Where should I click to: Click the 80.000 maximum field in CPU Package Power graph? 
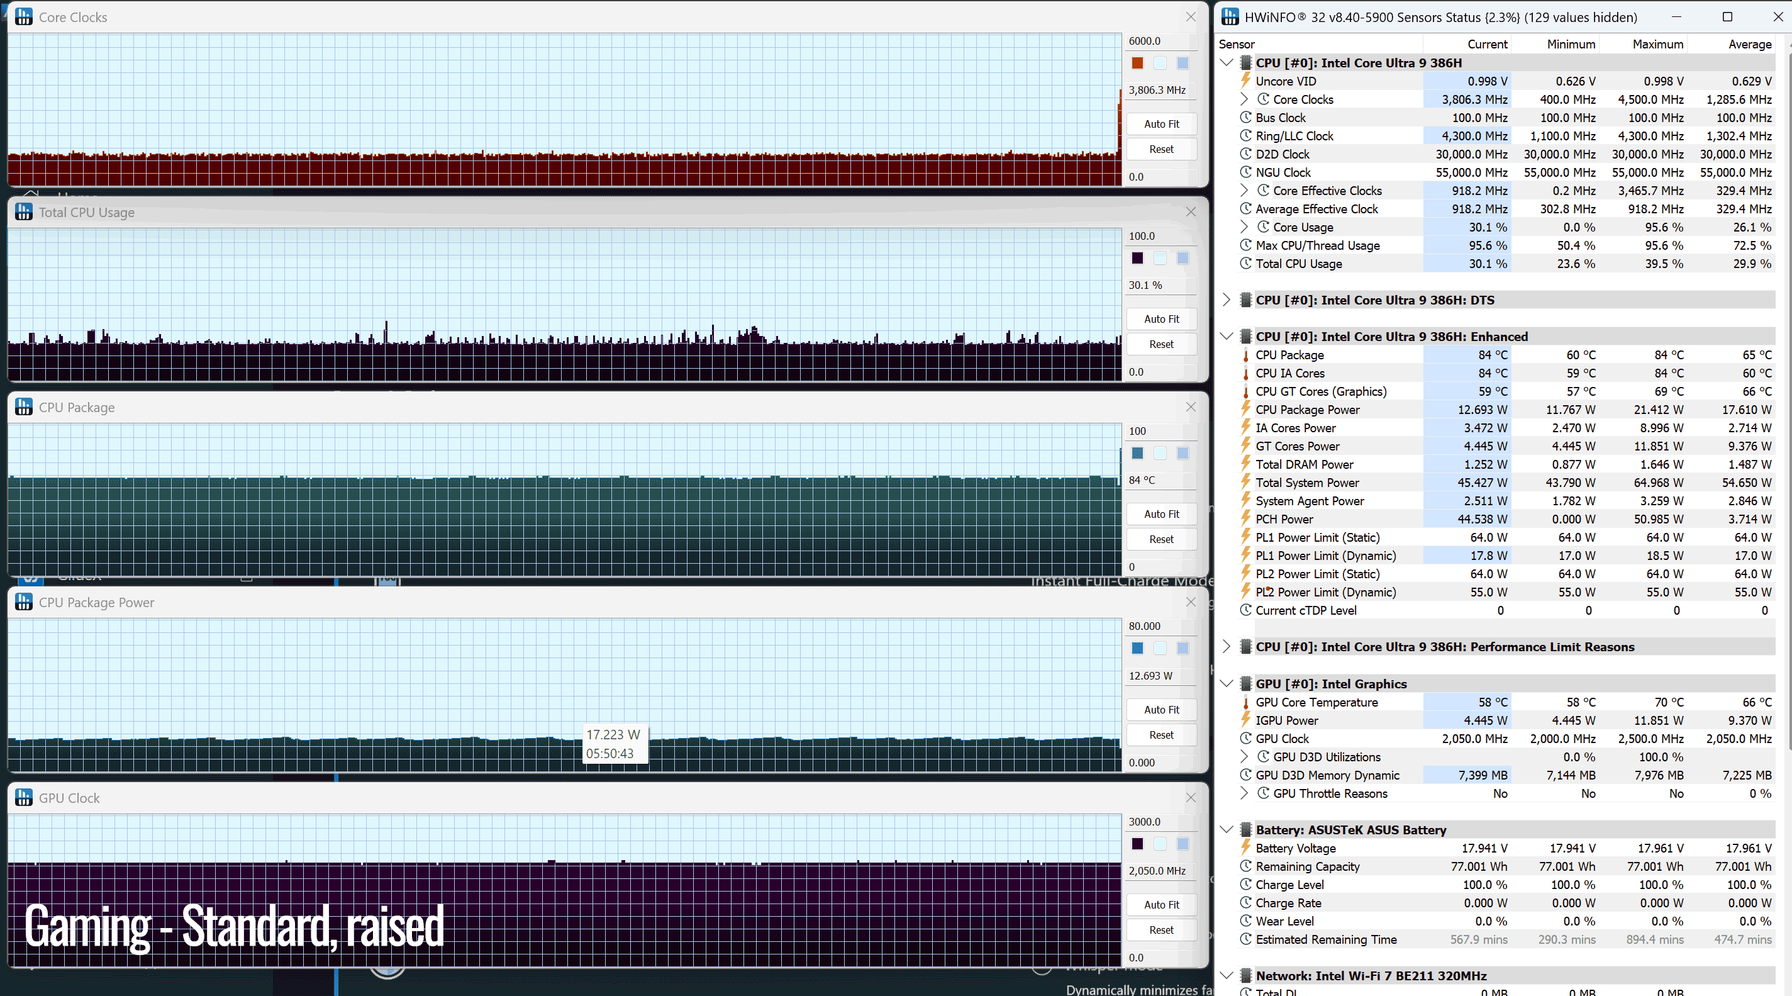point(1161,625)
